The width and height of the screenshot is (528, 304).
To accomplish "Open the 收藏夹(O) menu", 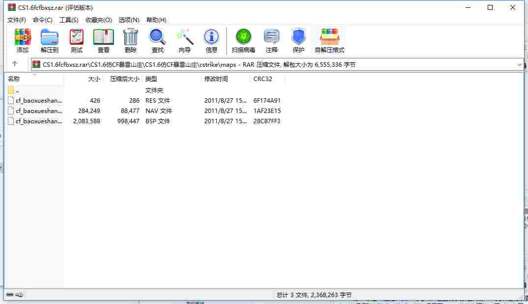I will click(98, 20).
